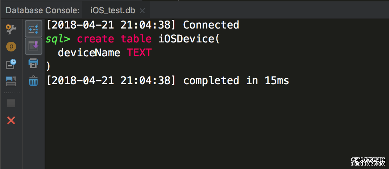Screen dimensions: 389x169
Task: Toggle soft-wrap for console output
Action: point(33,29)
